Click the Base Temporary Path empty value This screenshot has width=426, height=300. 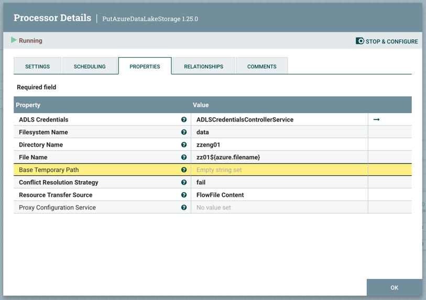(219, 170)
